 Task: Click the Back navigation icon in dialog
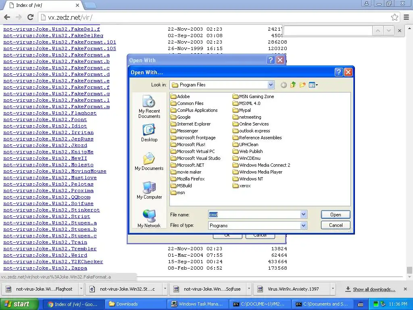(284, 85)
